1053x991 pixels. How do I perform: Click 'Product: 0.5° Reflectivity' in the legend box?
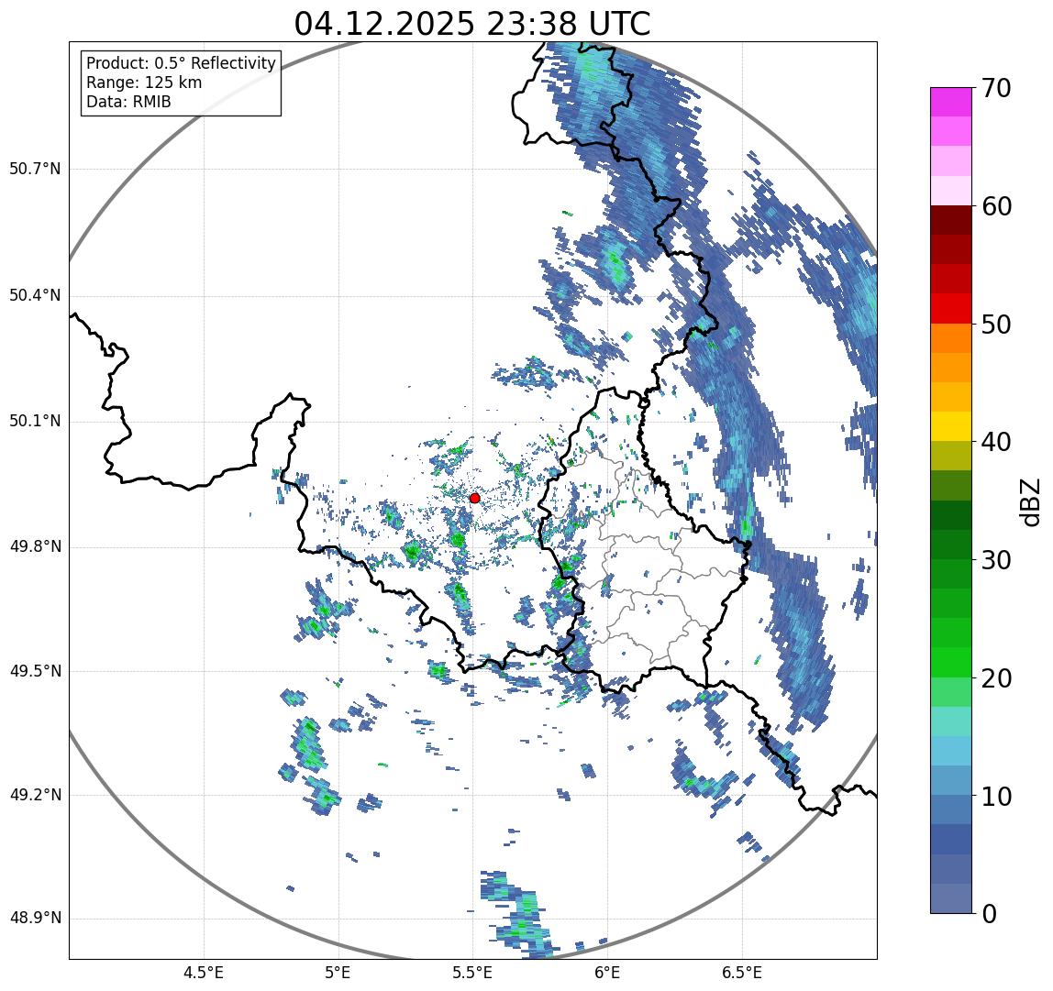(x=182, y=63)
